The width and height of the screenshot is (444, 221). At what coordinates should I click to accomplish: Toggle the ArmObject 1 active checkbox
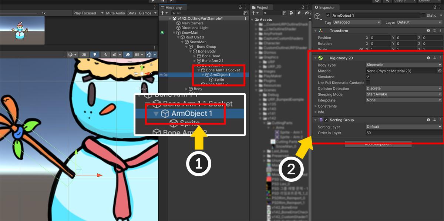328,16
